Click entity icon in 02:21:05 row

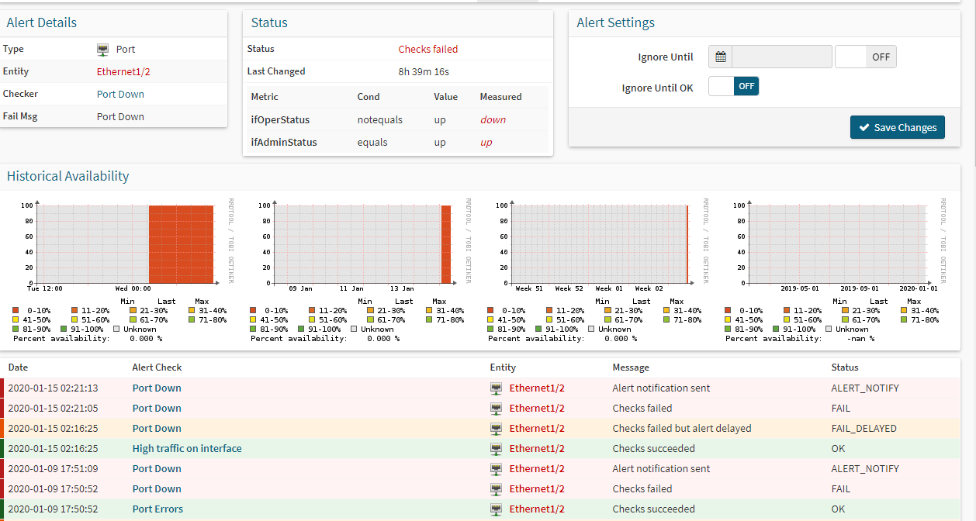click(497, 409)
